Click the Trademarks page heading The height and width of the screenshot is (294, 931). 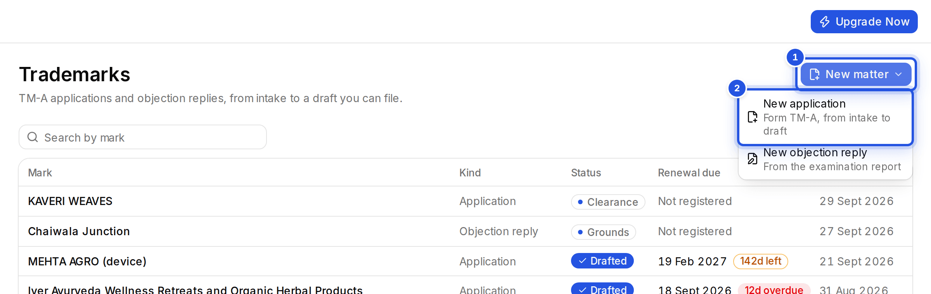pos(74,74)
